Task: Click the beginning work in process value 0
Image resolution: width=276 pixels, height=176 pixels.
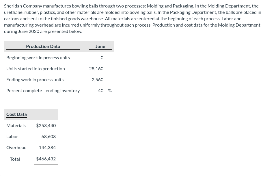Action: point(102,58)
